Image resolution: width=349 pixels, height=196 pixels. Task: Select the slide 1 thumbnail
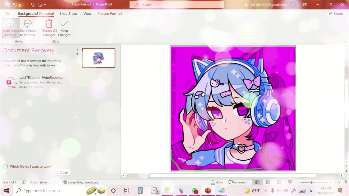point(99,58)
